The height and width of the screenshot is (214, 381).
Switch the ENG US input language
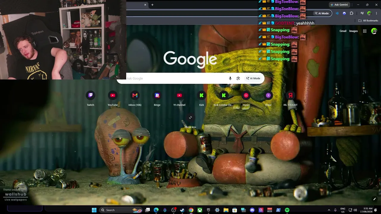(x=343, y=210)
